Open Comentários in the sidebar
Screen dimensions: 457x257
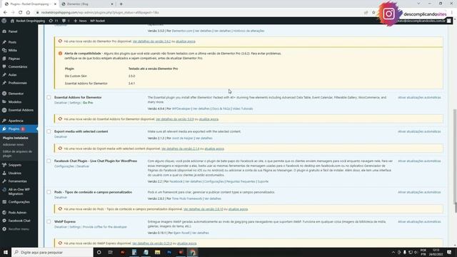coord(17,66)
